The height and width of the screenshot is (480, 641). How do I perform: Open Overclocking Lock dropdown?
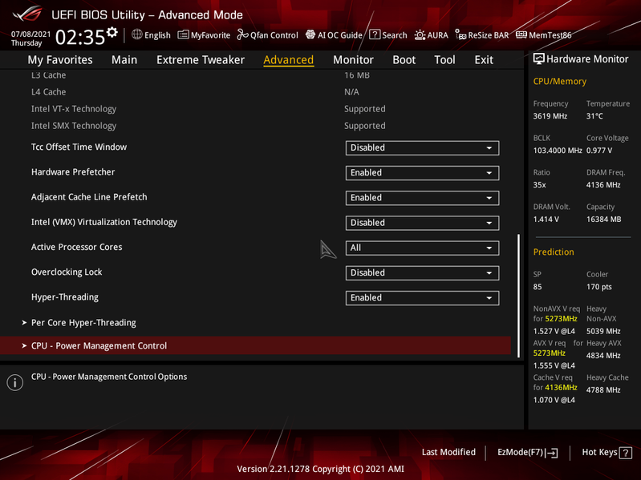click(422, 272)
